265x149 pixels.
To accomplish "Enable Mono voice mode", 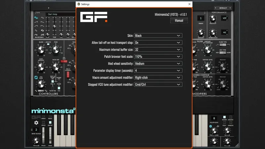I will point(225,117).
